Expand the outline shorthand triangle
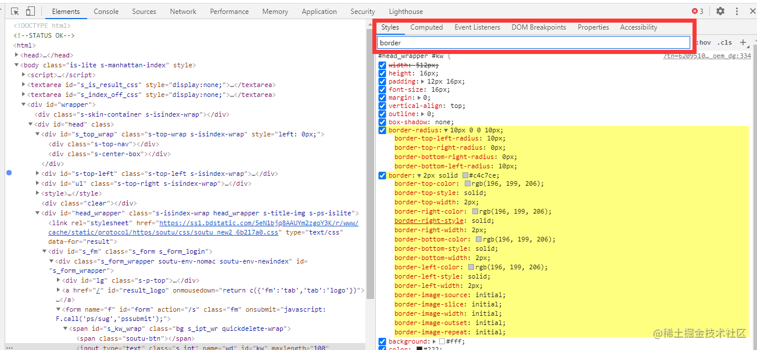Screen dimensions: 757x350 422,114
